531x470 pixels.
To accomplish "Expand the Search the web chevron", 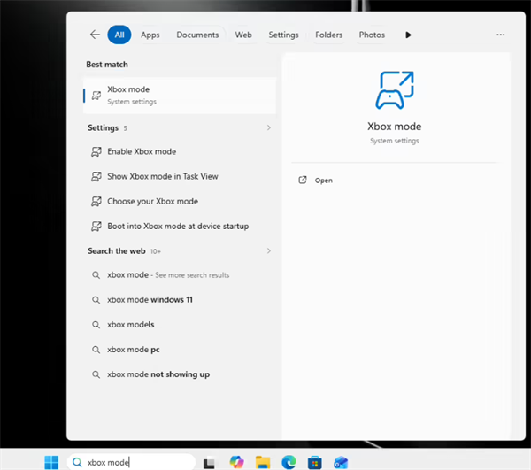I will click(269, 250).
